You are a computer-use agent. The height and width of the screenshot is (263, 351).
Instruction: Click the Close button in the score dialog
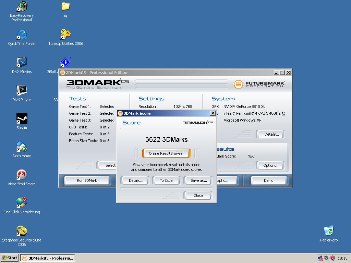coord(198,196)
